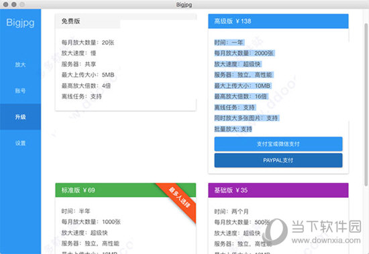
Task: Click the vertical scrollbar thumb
Action: click(366, 104)
